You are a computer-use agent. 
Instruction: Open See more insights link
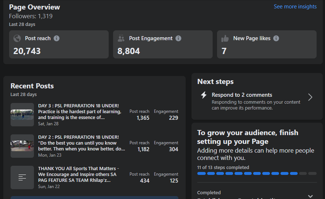click(295, 7)
